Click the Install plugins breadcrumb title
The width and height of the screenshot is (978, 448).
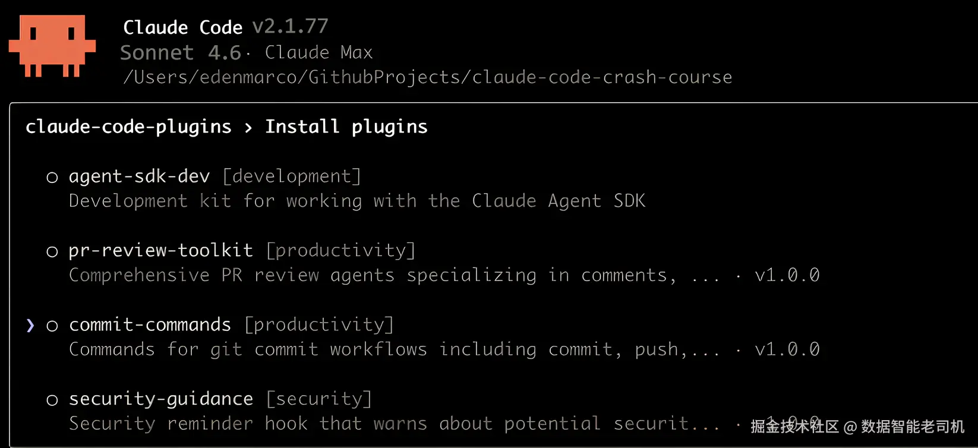(x=346, y=127)
